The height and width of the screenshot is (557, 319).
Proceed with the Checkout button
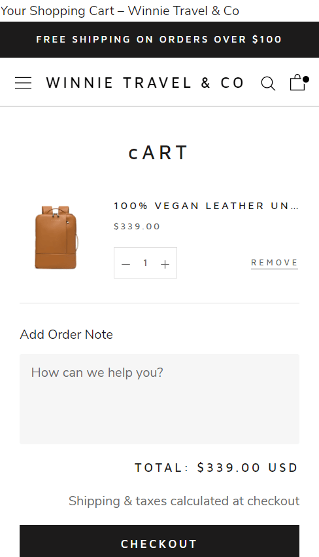(x=159, y=541)
